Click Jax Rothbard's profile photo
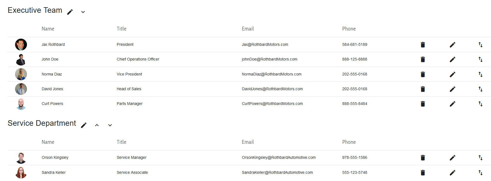Image resolution: width=491 pixels, height=181 pixels. 21,44
